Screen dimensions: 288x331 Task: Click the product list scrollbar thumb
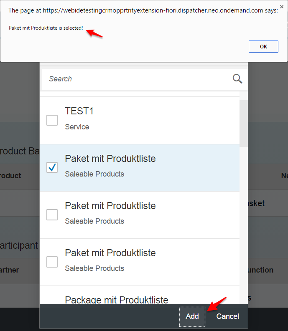coord(244,123)
